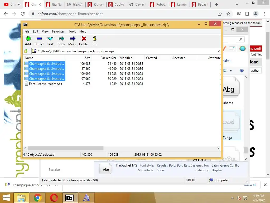Sort by Modified column header
Screen dimensions: 270x203
131,58
